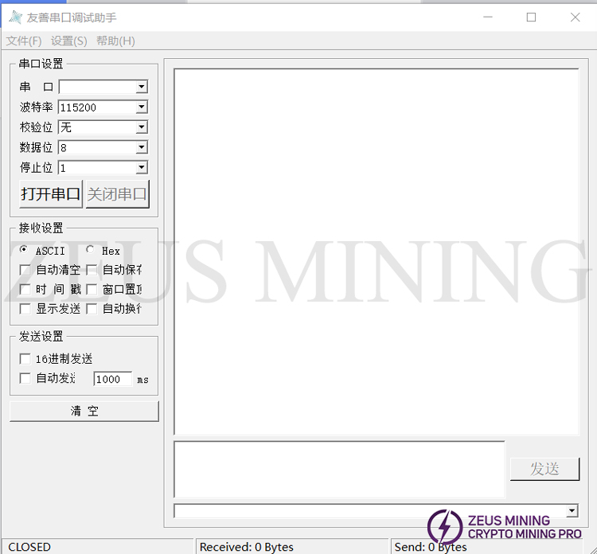The height and width of the screenshot is (554, 597).
Task: Enable the 自动清空 checkbox
Action: coord(25,270)
